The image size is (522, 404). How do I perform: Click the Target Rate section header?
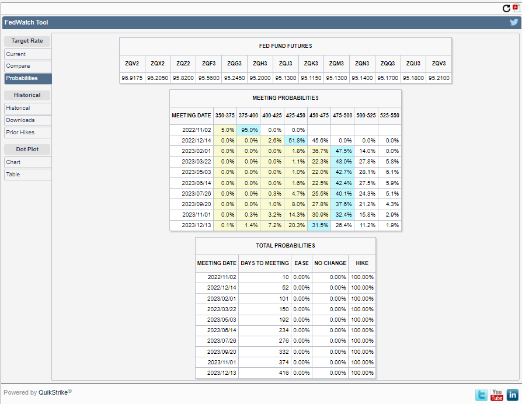click(27, 41)
